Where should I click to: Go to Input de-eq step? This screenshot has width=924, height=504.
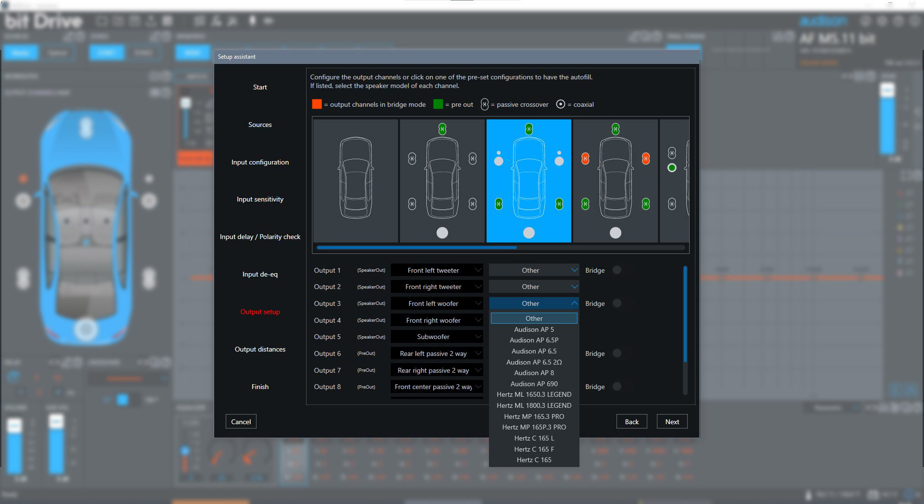coord(260,274)
